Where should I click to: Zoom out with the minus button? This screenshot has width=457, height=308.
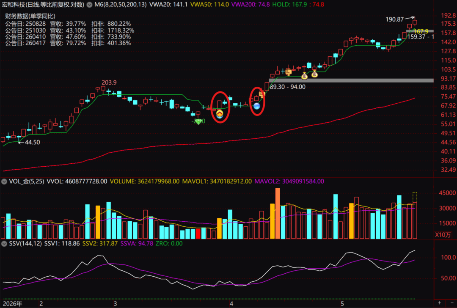pyautogui.click(x=452, y=303)
